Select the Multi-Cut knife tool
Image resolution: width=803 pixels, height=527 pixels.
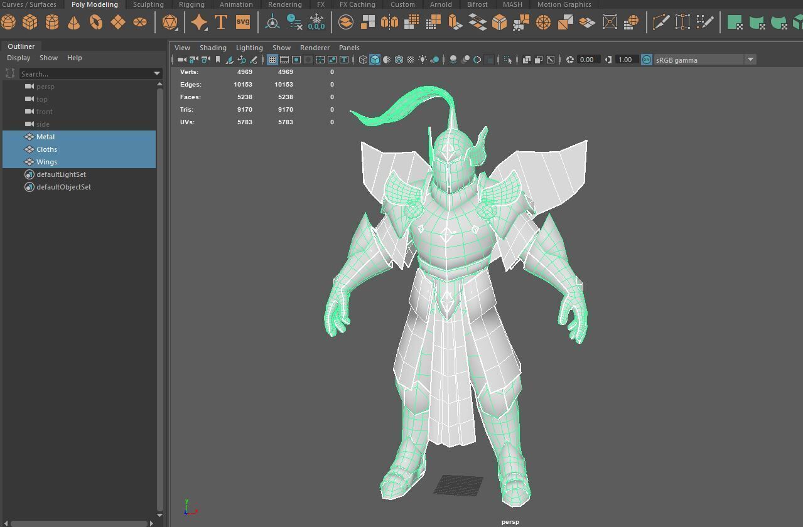660,22
